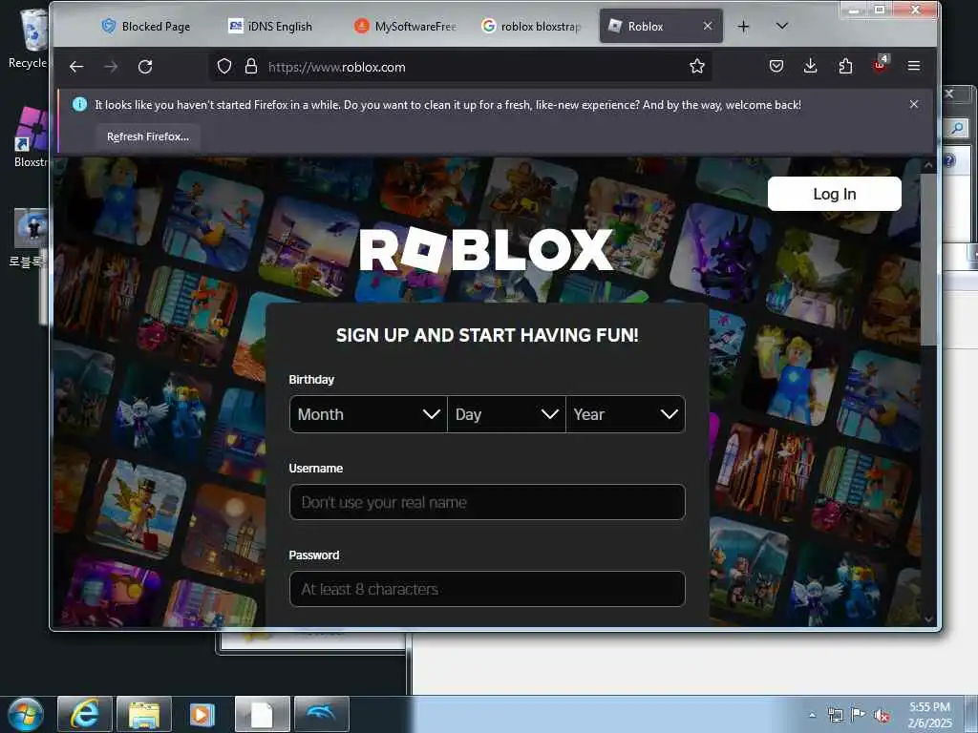Select the Bloxstrap desktop shortcut

(x=30, y=137)
